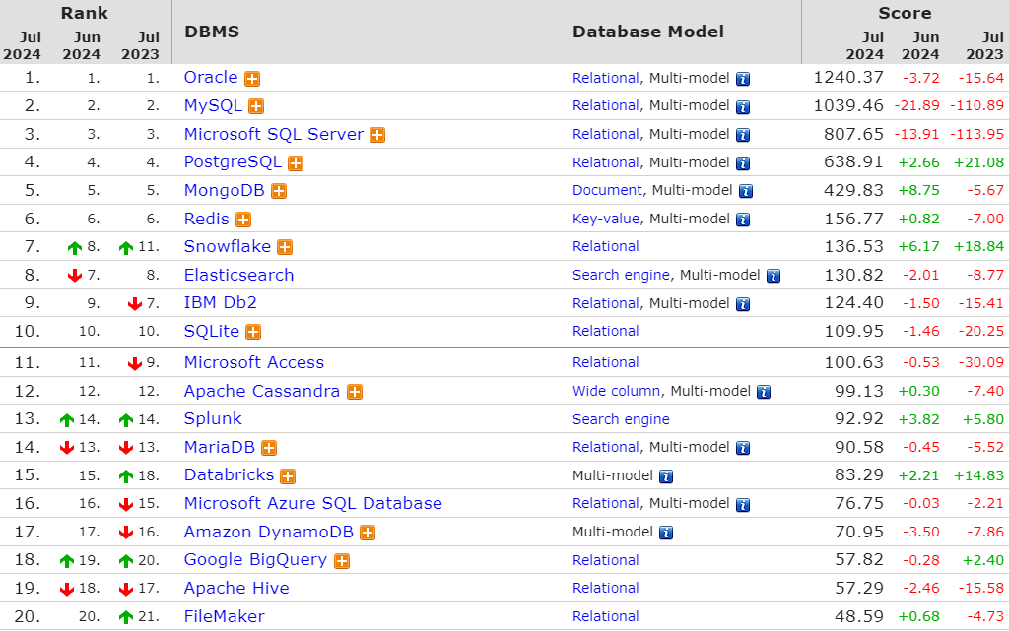Open the SQLite link
The image size is (1009, 631).
212,332
